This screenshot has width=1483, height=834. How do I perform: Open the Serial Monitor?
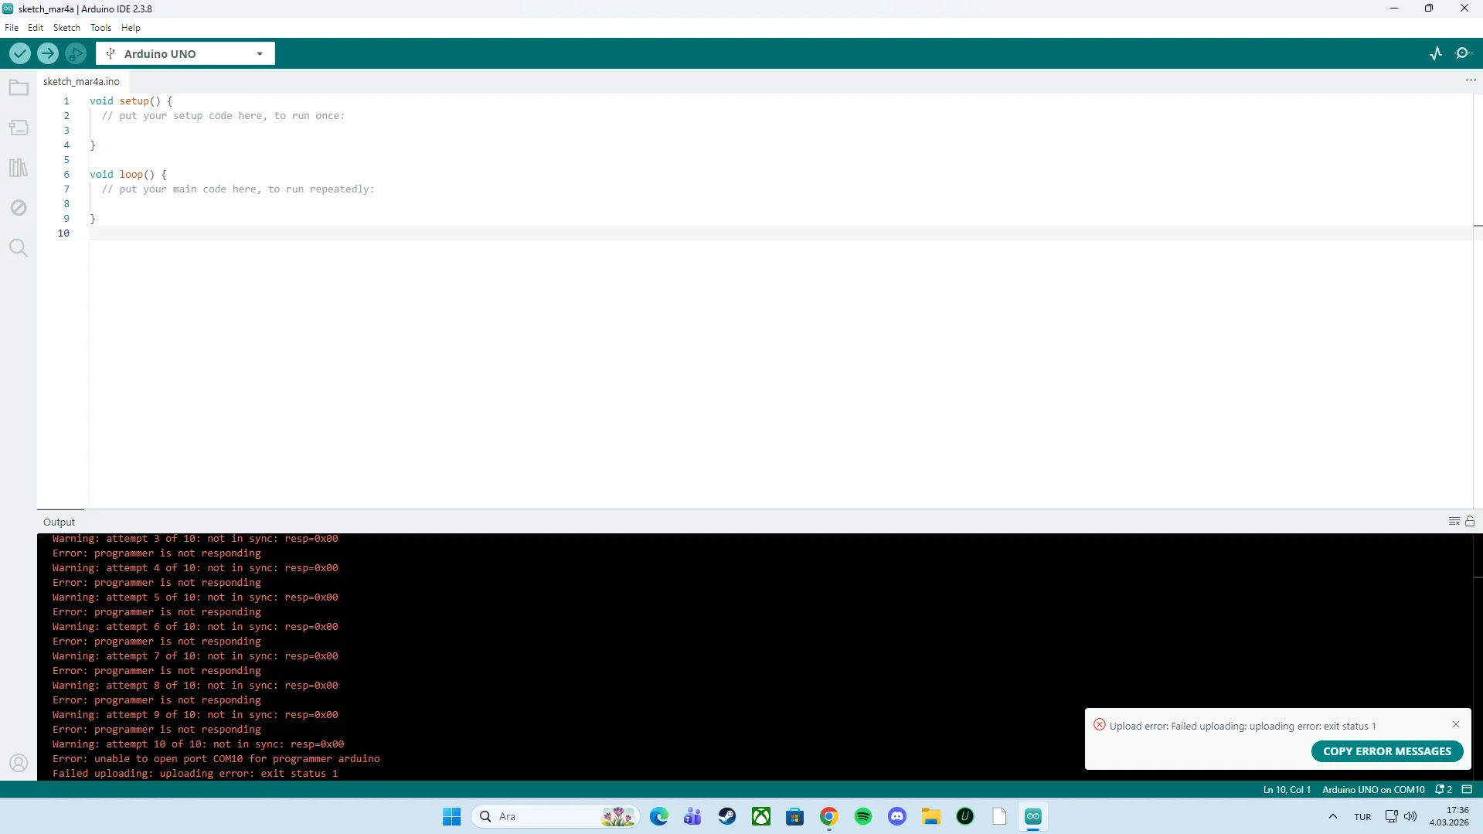tap(1464, 53)
